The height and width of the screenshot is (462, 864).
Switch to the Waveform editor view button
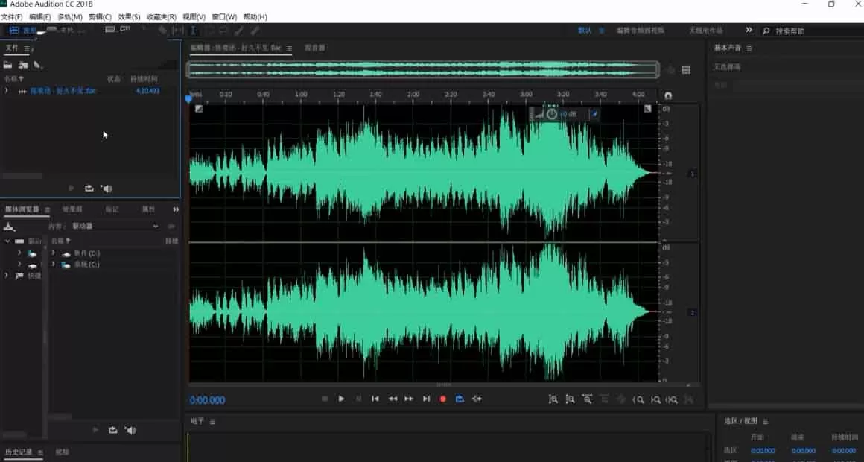coord(22,31)
